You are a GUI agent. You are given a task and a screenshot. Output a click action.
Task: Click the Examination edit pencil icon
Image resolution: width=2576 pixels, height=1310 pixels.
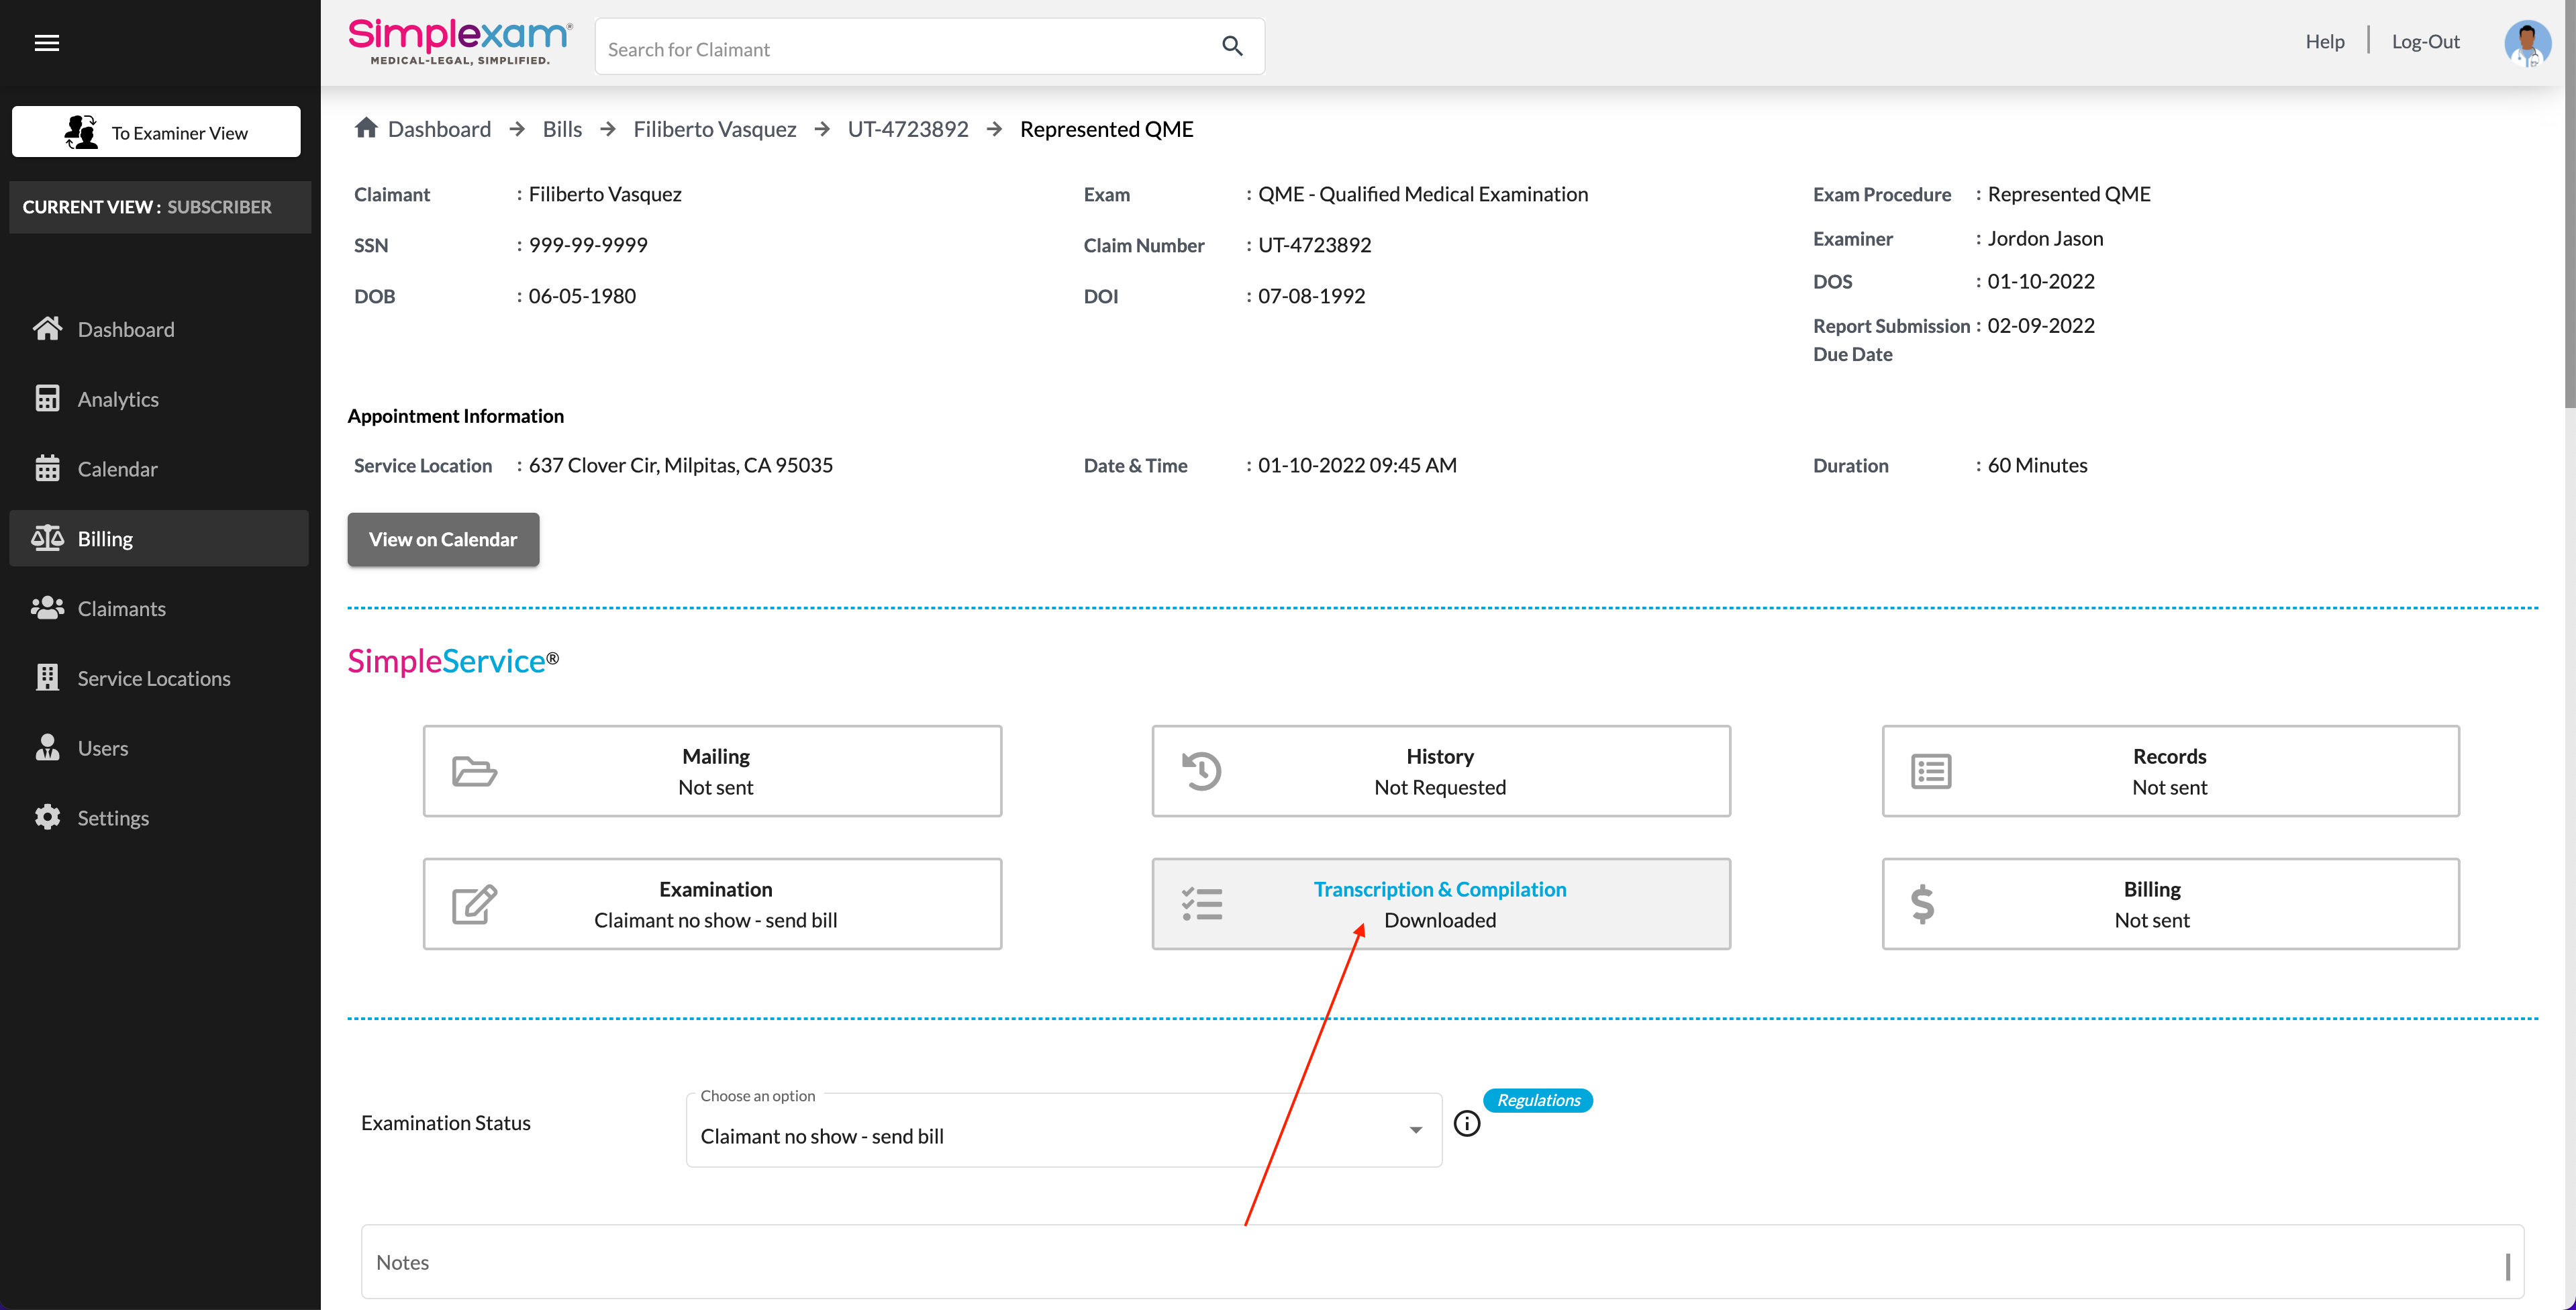point(474,904)
